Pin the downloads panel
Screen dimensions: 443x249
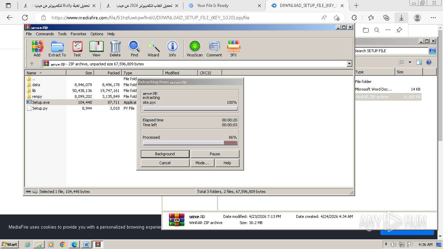tap(399, 30)
